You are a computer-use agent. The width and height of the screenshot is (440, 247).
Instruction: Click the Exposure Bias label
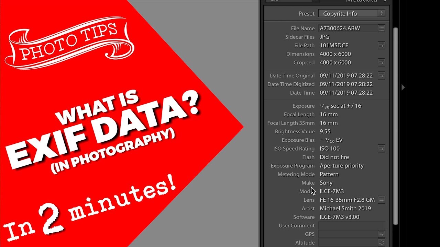(298, 140)
